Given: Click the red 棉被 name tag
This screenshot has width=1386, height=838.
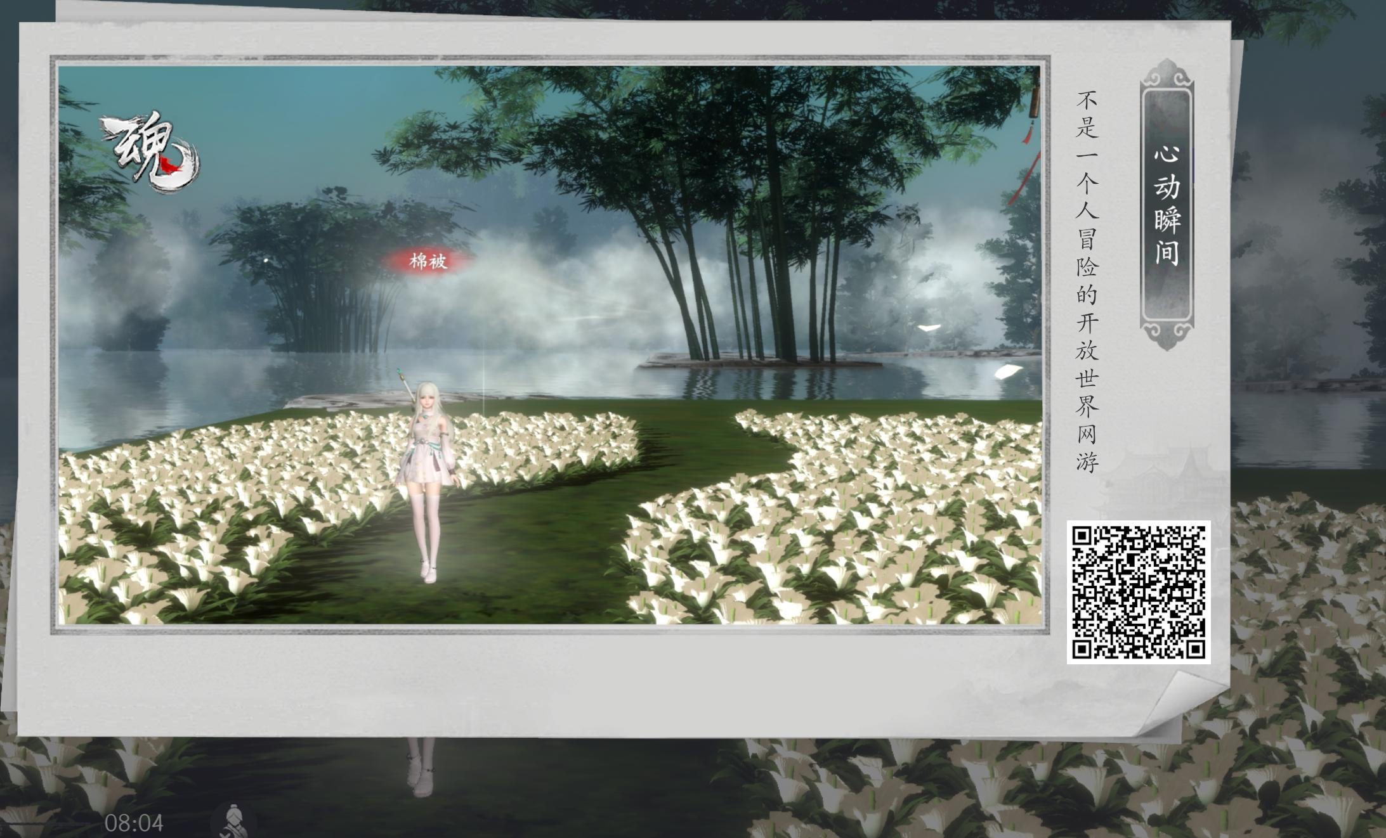Looking at the screenshot, I should tap(428, 261).
